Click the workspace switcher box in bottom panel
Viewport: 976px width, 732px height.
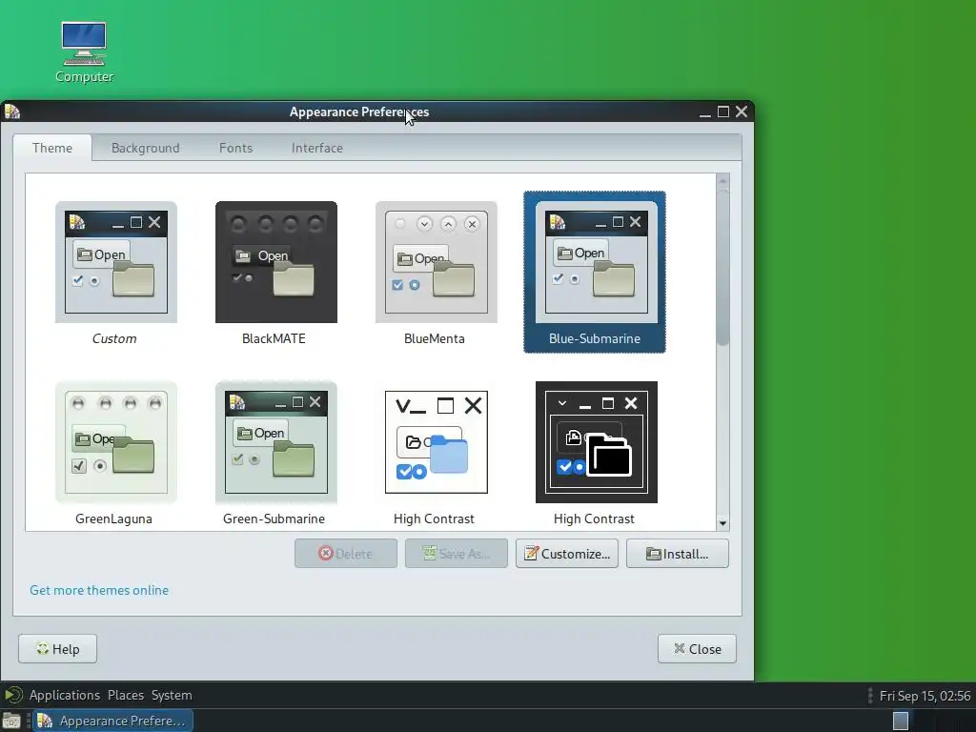[x=901, y=721]
